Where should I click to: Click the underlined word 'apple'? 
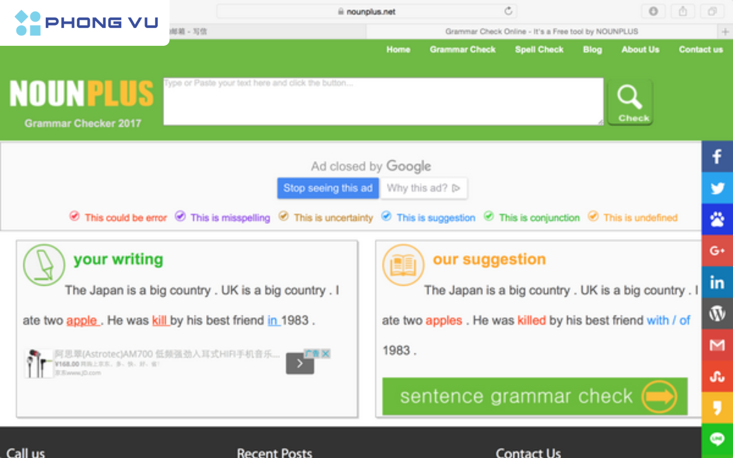[83, 321]
